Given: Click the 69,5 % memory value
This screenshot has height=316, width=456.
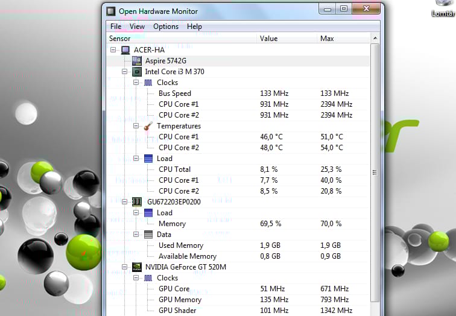Looking at the screenshot, I should [x=270, y=224].
